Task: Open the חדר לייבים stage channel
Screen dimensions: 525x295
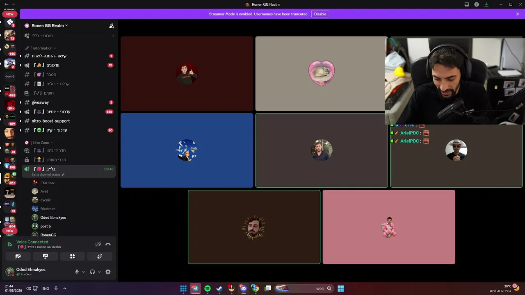Action: tap(68, 150)
